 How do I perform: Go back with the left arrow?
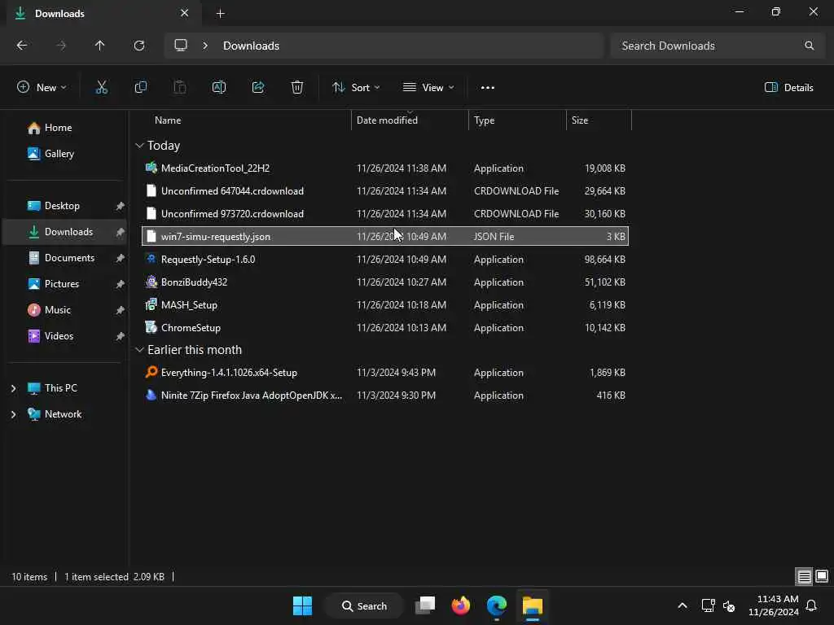point(22,46)
